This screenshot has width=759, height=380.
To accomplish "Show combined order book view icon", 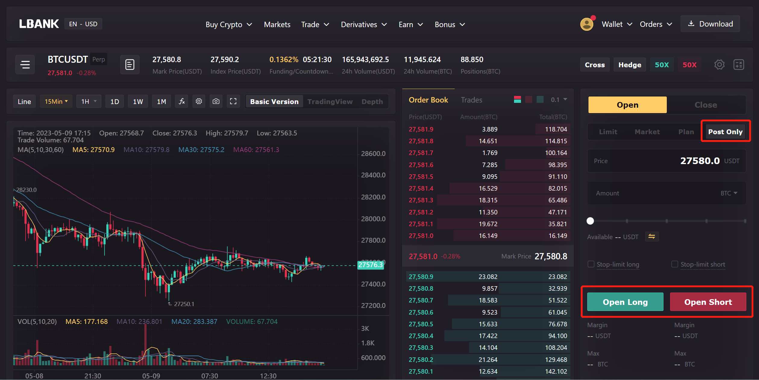I will coord(517,100).
